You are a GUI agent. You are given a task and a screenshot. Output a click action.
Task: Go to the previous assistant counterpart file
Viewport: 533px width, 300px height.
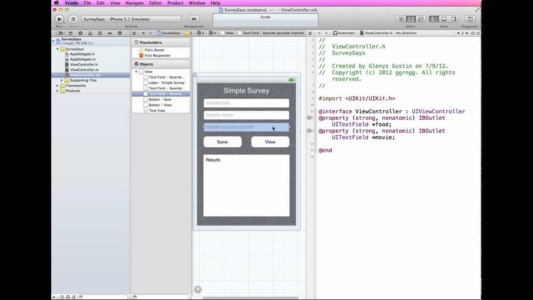pos(458,33)
